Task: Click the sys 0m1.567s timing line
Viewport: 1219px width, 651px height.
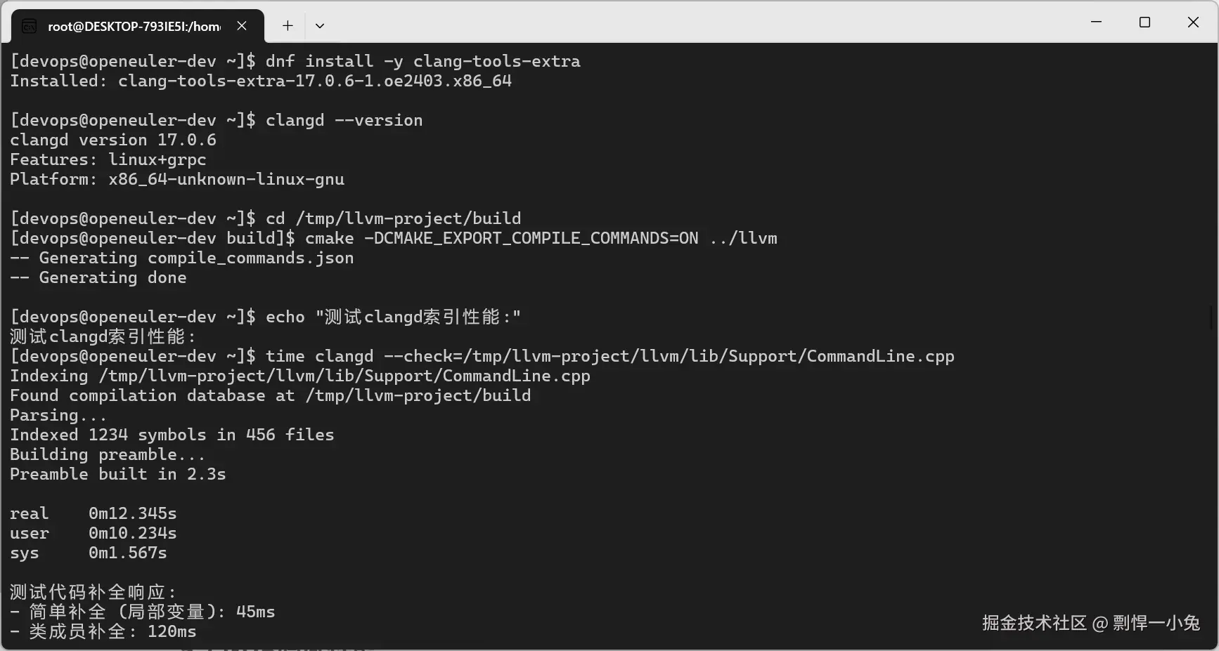Action: (x=89, y=553)
